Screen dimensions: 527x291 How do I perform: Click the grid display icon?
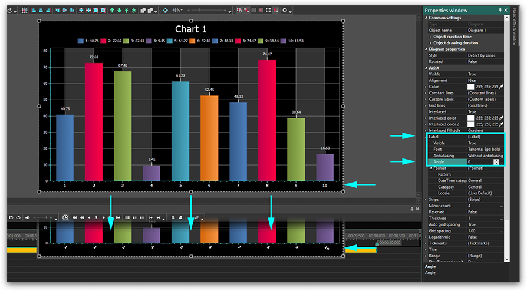pos(24,10)
